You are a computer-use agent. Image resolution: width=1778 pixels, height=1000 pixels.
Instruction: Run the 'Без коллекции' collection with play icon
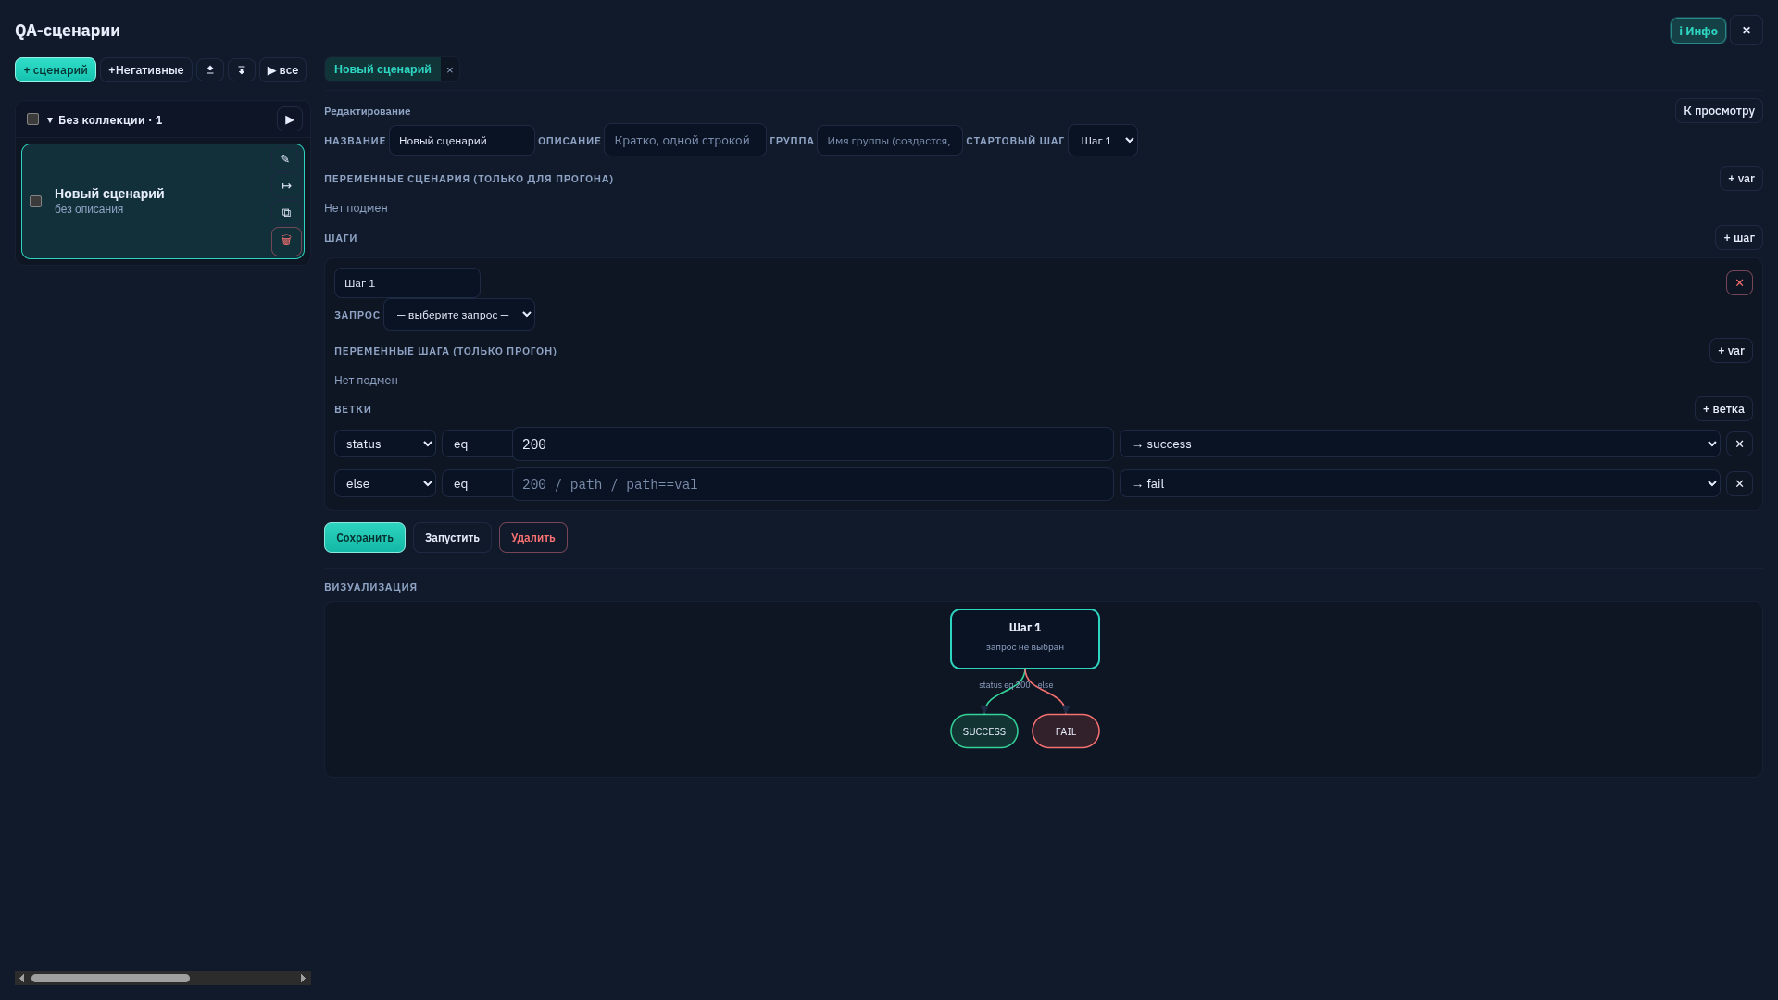pyautogui.click(x=290, y=119)
